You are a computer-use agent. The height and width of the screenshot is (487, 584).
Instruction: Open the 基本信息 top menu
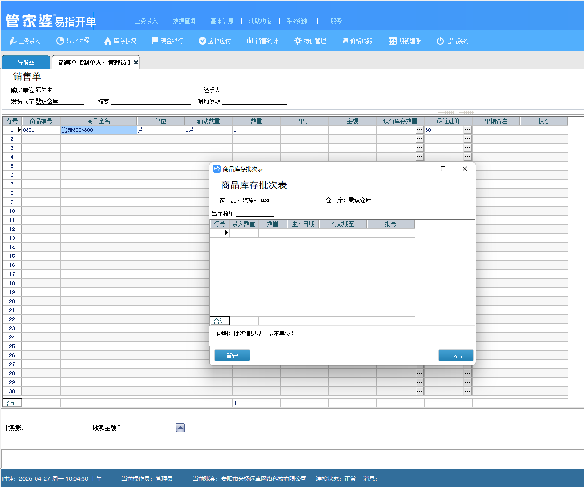222,21
